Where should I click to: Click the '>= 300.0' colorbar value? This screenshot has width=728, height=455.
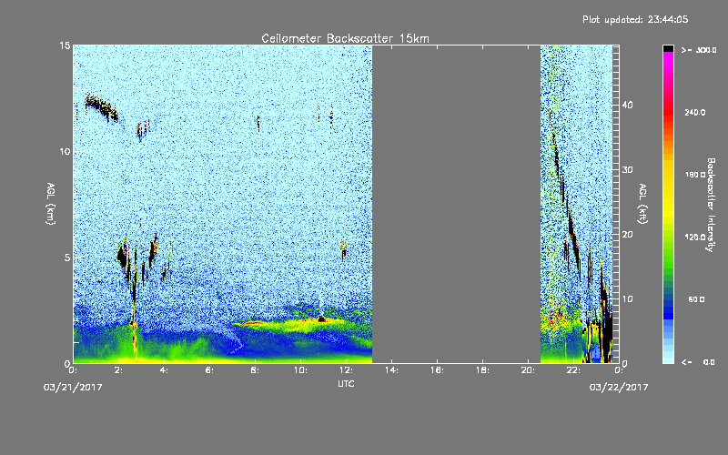point(699,50)
